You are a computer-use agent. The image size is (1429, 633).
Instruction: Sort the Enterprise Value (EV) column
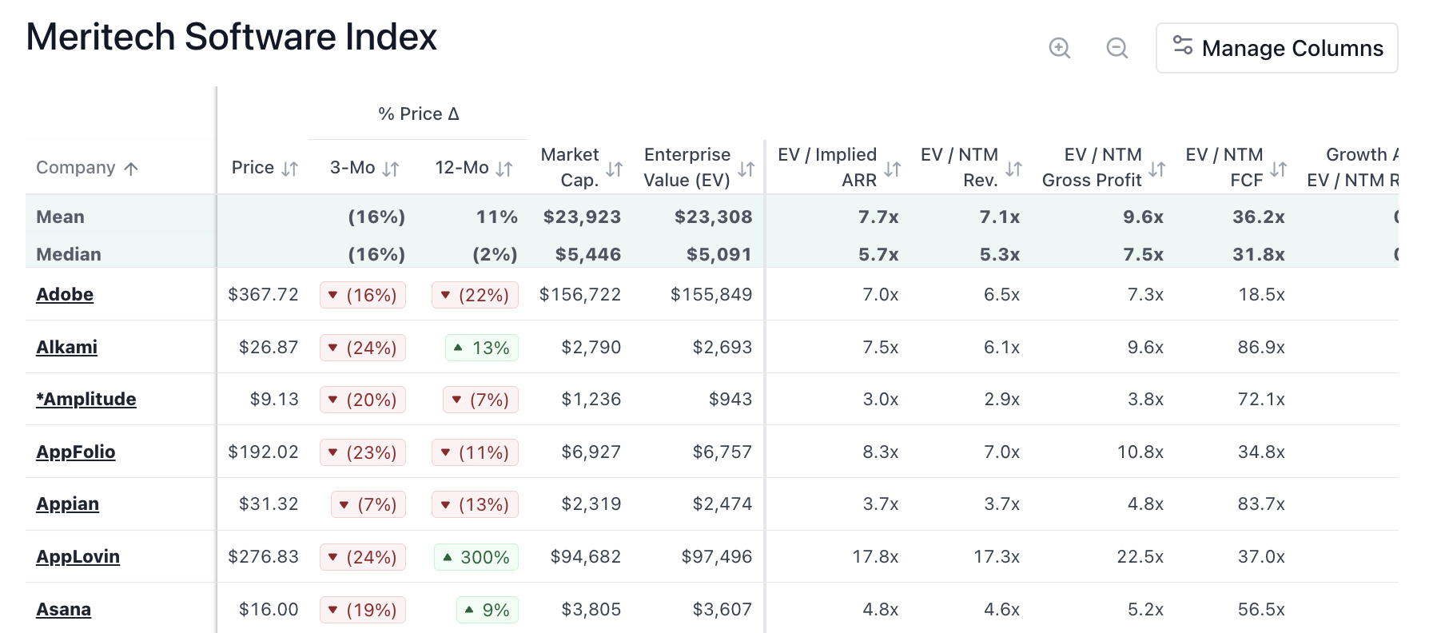point(746,167)
